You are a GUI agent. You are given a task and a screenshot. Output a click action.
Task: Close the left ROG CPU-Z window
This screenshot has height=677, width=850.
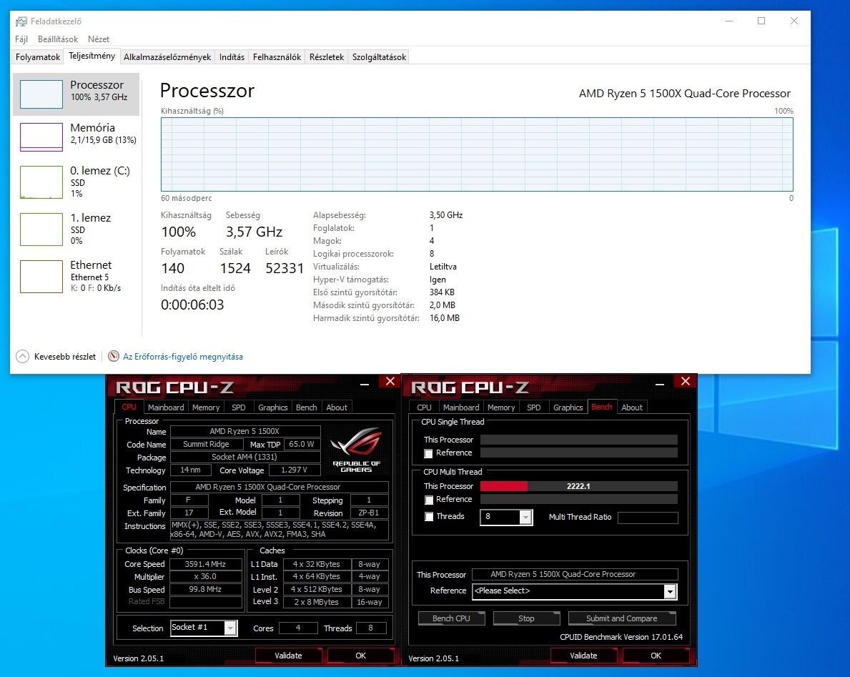[x=390, y=381]
